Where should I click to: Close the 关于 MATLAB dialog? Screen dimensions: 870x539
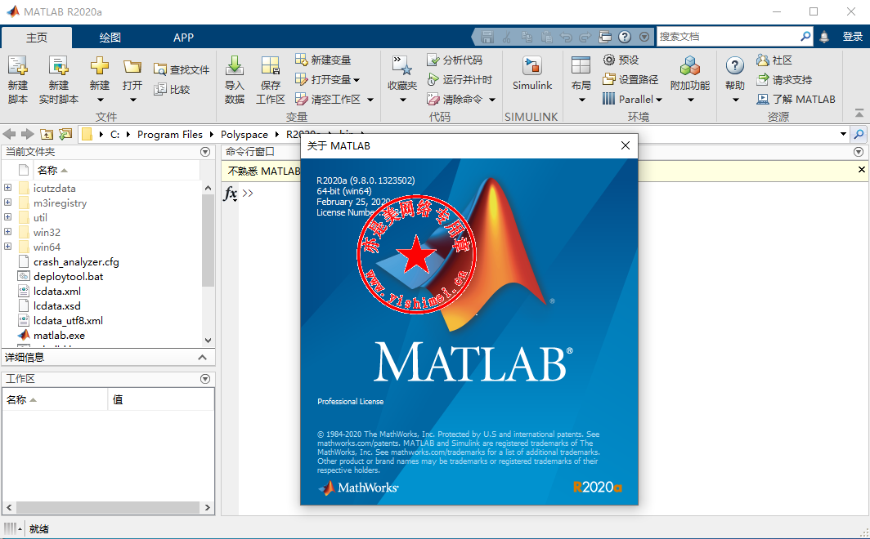coord(626,145)
